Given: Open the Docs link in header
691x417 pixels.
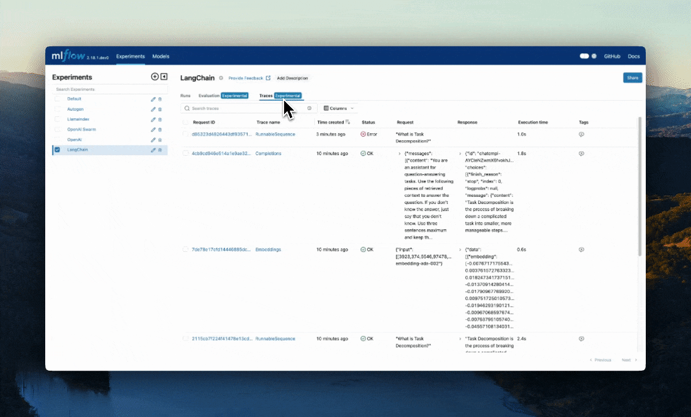Looking at the screenshot, I should click(x=634, y=56).
